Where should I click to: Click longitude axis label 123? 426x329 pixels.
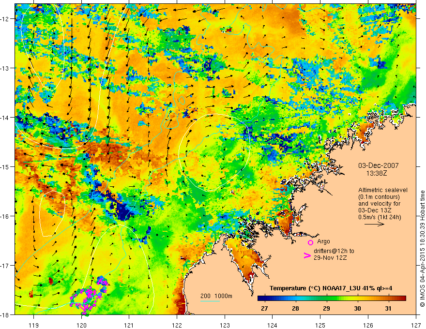click(x=225, y=325)
